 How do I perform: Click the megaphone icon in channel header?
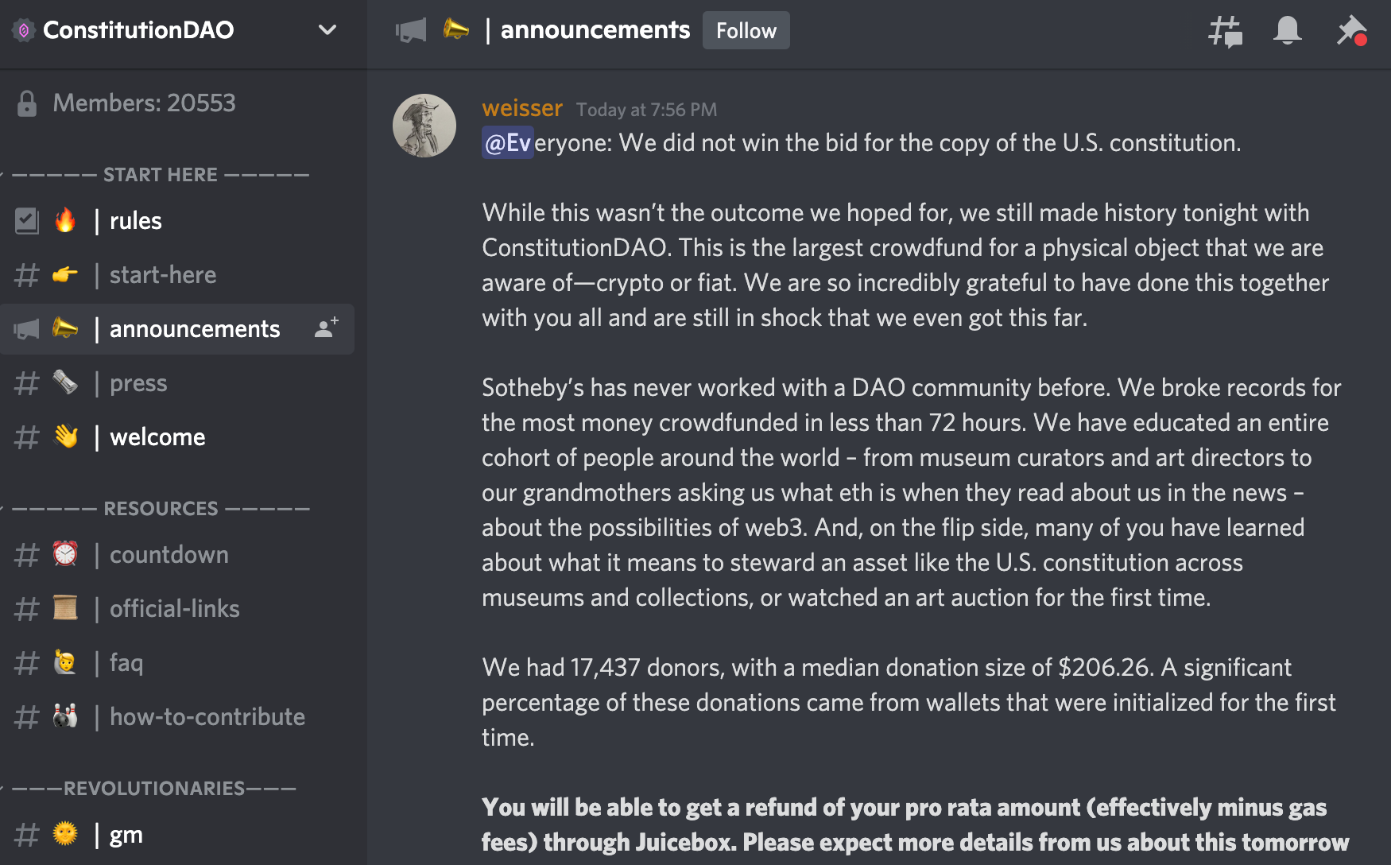point(411,30)
